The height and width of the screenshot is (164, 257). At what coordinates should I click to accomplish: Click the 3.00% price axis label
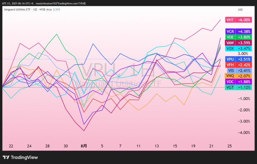coord(243,53)
